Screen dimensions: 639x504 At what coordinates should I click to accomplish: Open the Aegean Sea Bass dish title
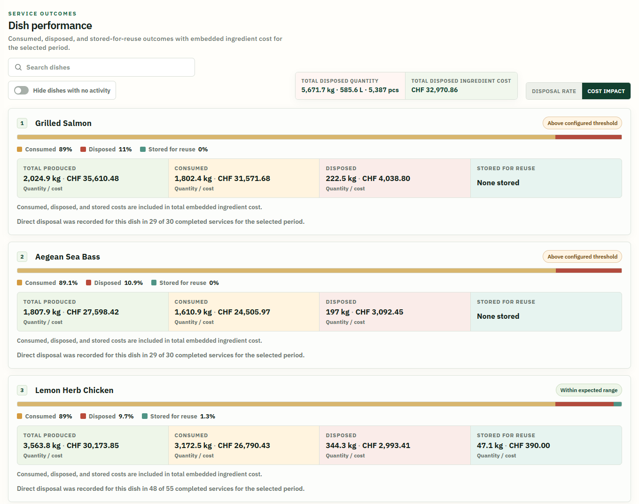[x=68, y=257]
